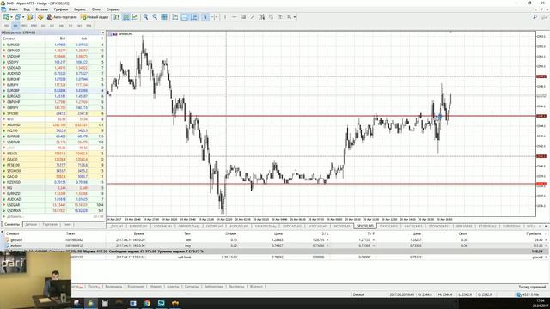This screenshot has width=550, height=309.
Task: Select USDJPY row in Market Watch
Action: point(53,62)
